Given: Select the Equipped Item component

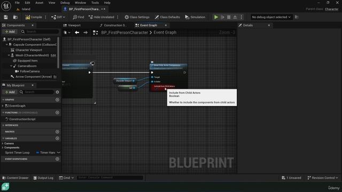Looking at the screenshot, I should (x=27, y=60).
